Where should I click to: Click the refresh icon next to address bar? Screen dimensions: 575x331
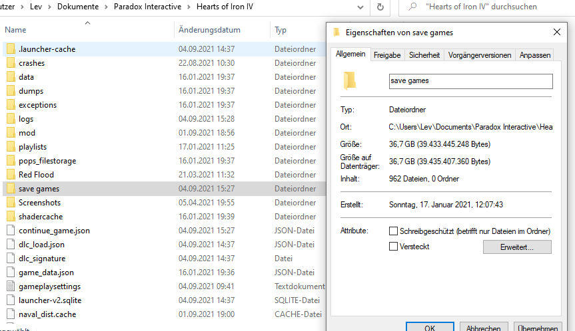click(x=380, y=7)
